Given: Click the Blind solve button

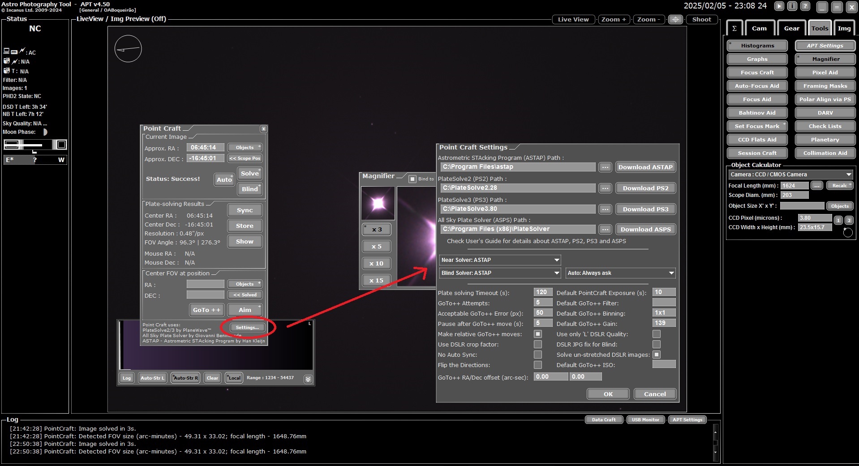Looking at the screenshot, I should 249,189.
